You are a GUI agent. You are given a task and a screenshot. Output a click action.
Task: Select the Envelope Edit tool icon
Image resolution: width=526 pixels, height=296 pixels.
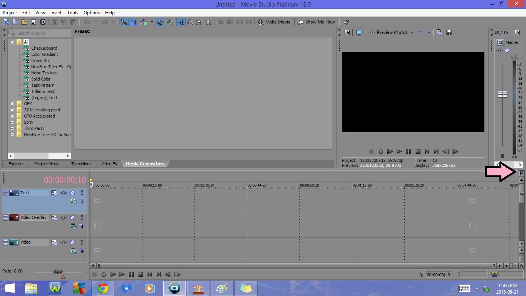tap(190, 22)
